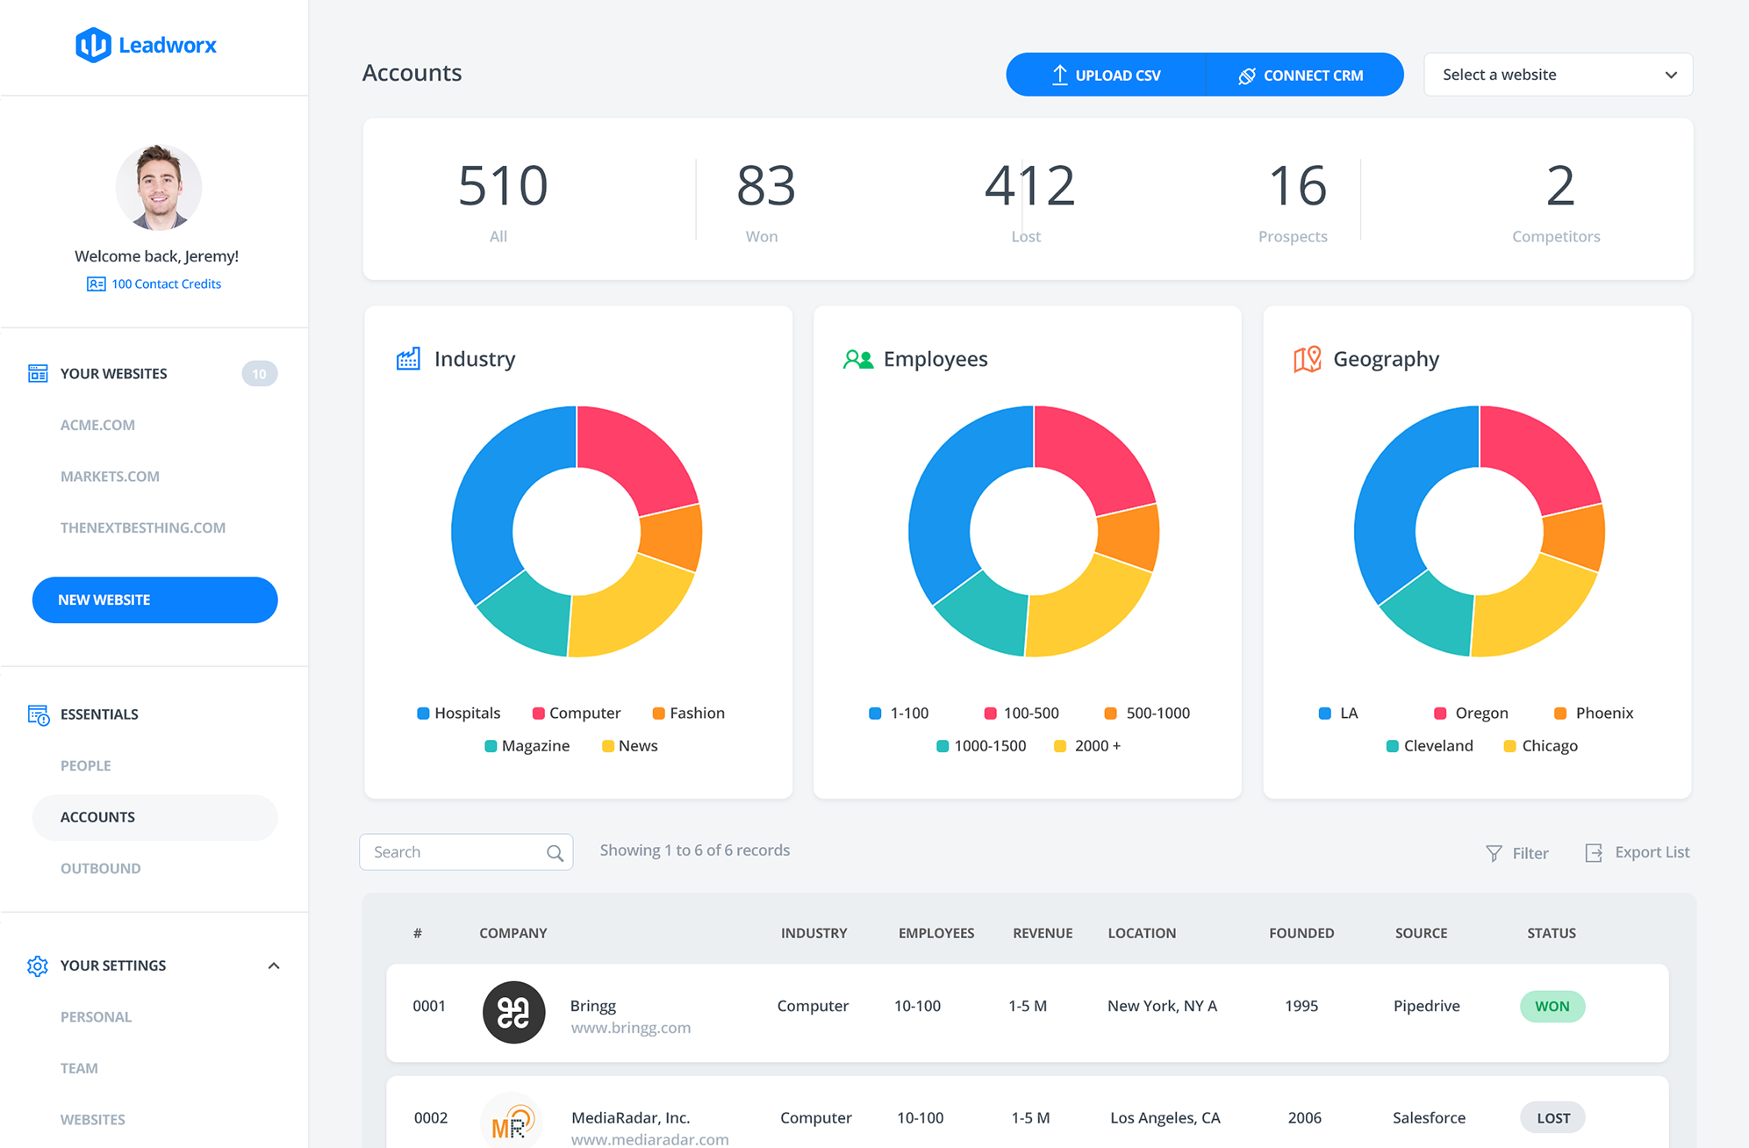1749x1148 pixels.
Task: Toggle the Hospitals legend color swatch
Action: [x=423, y=714]
